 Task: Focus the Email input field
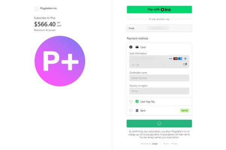pos(159,28)
